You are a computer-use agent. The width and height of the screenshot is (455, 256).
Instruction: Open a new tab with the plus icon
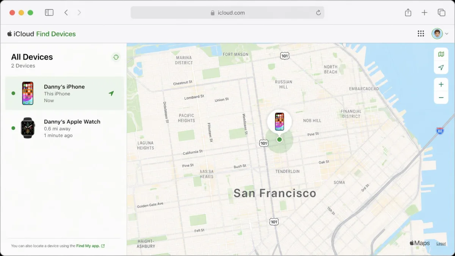point(424,13)
